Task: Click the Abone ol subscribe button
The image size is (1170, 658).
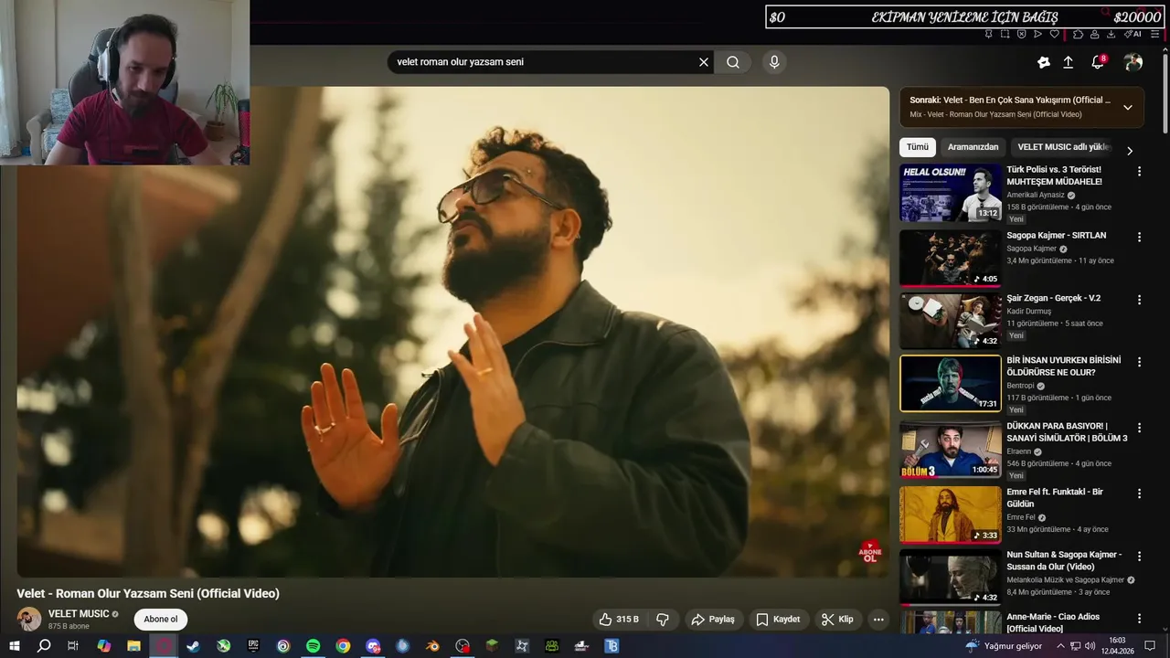Action: 161,619
